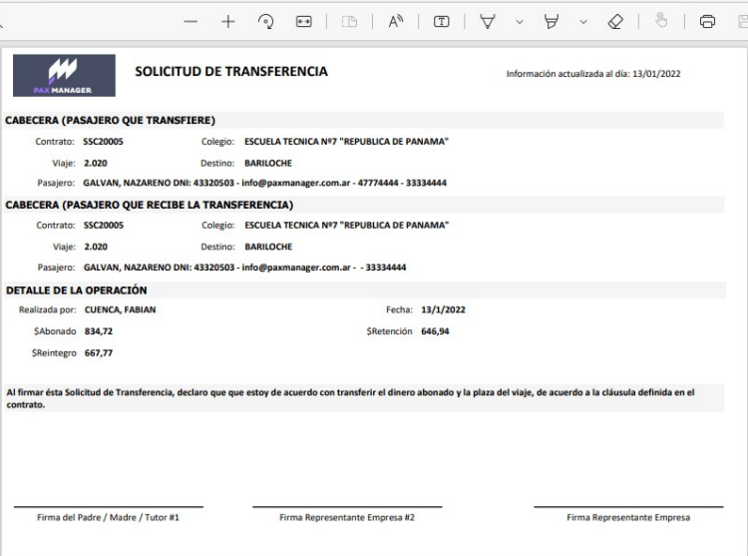748x556 pixels.
Task: Click the passenger line ending 47774444 - 33334444
Action: click(264, 183)
